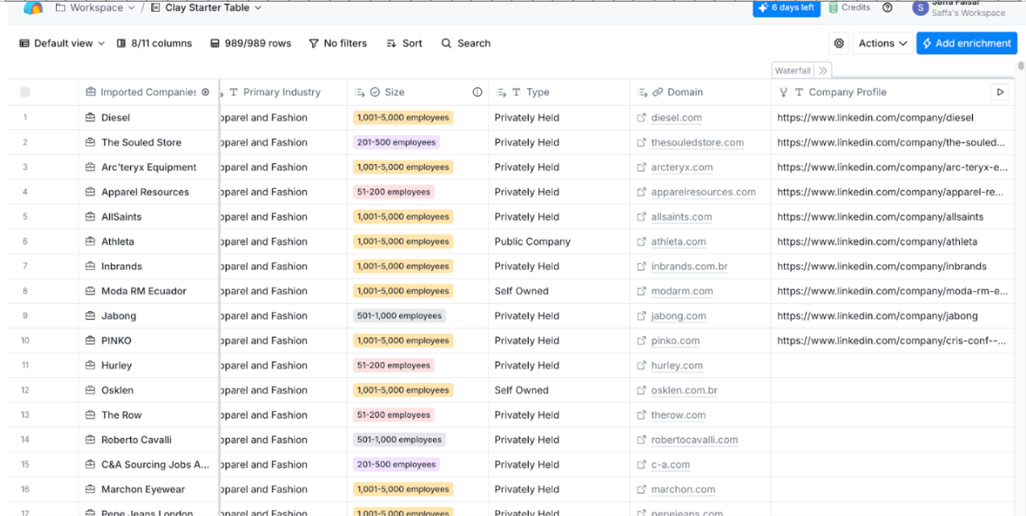Select the Self Owned cell for Moda RM Ecuador
This screenshot has height=516, width=1026.
click(559, 291)
